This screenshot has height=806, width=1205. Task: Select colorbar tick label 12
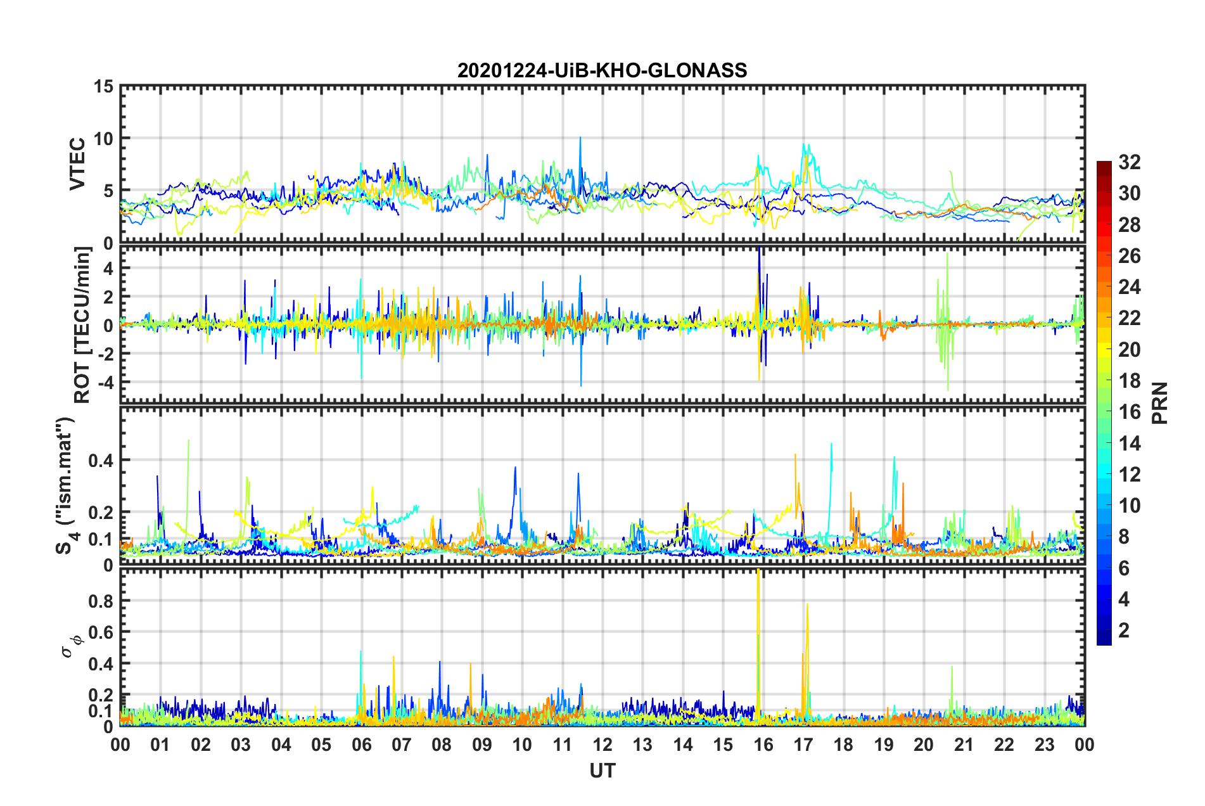tap(1130, 475)
